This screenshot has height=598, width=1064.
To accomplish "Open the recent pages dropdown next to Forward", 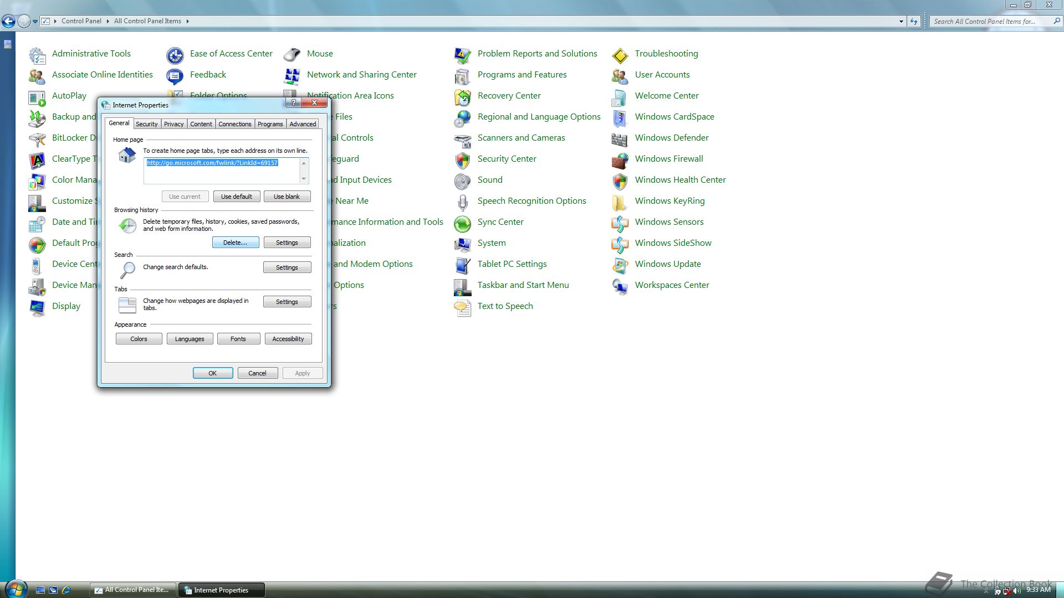I will pos(35,22).
